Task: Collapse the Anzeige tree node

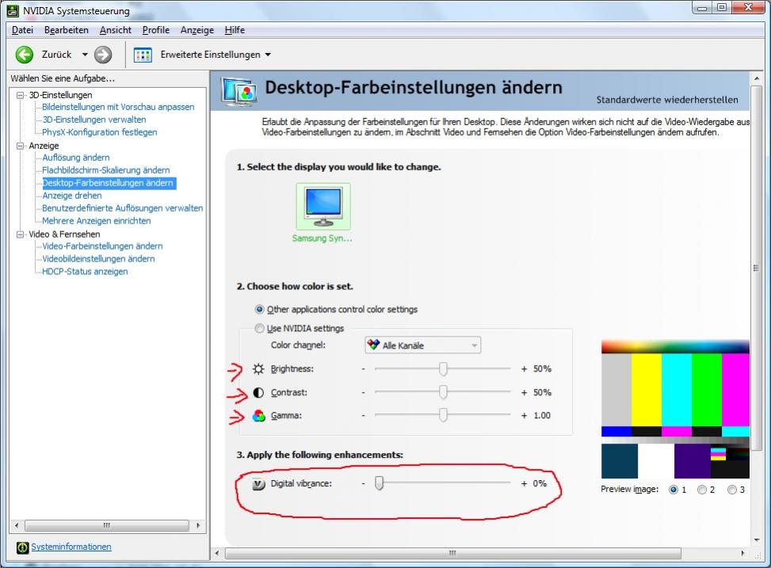Action: (x=20, y=146)
